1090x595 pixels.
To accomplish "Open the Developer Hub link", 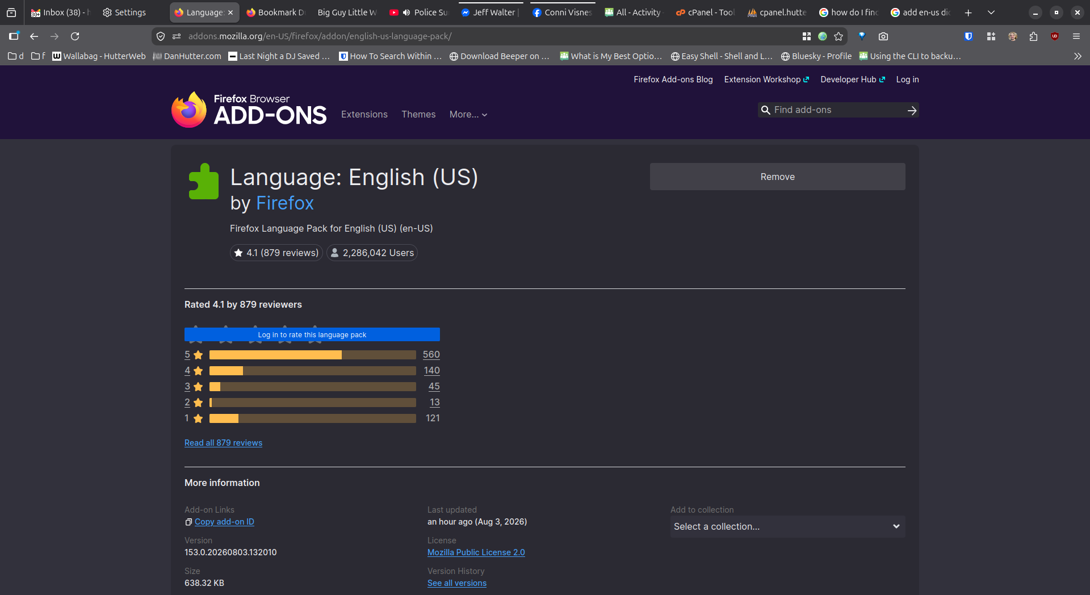I will 853,79.
